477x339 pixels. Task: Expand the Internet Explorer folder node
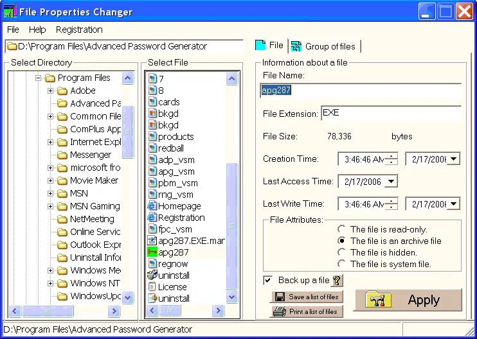(x=51, y=142)
